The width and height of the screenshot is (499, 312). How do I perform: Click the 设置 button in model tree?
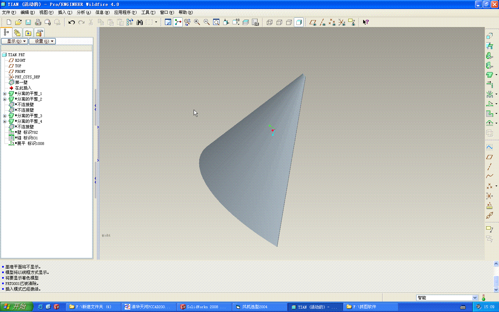(x=42, y=41)
